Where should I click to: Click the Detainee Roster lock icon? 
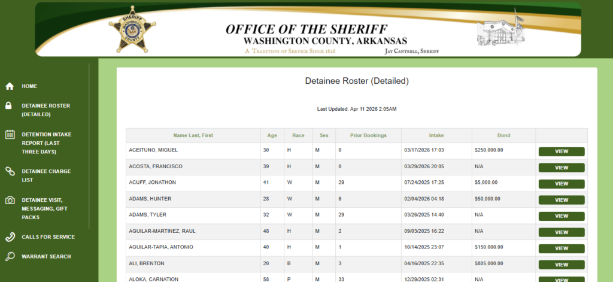10,106
